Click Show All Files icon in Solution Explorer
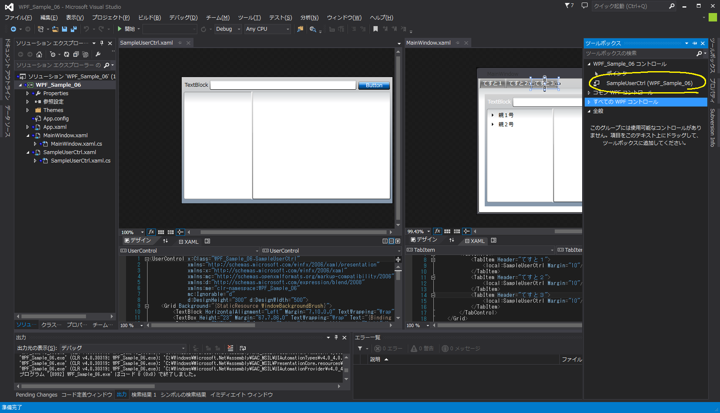Screen dimensions: 720x413 coord(85,54)
